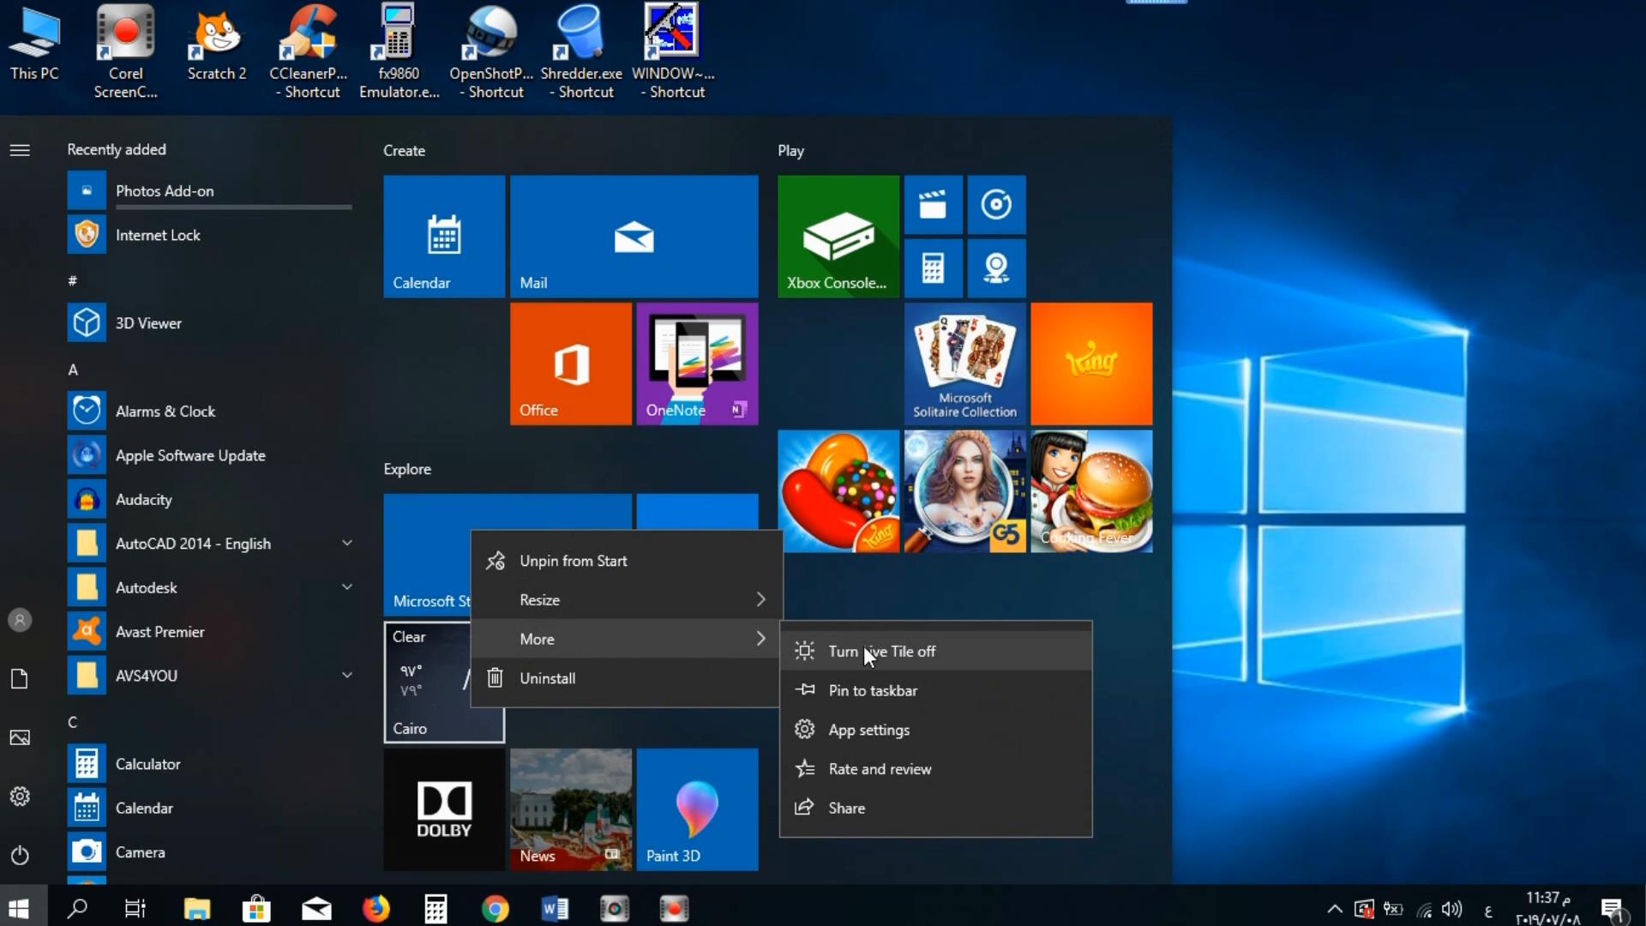The height and width of the screenshot is (926, 1646).
Task: Open Scratch 2 desktop shortcut
Action: pos(217,45)
